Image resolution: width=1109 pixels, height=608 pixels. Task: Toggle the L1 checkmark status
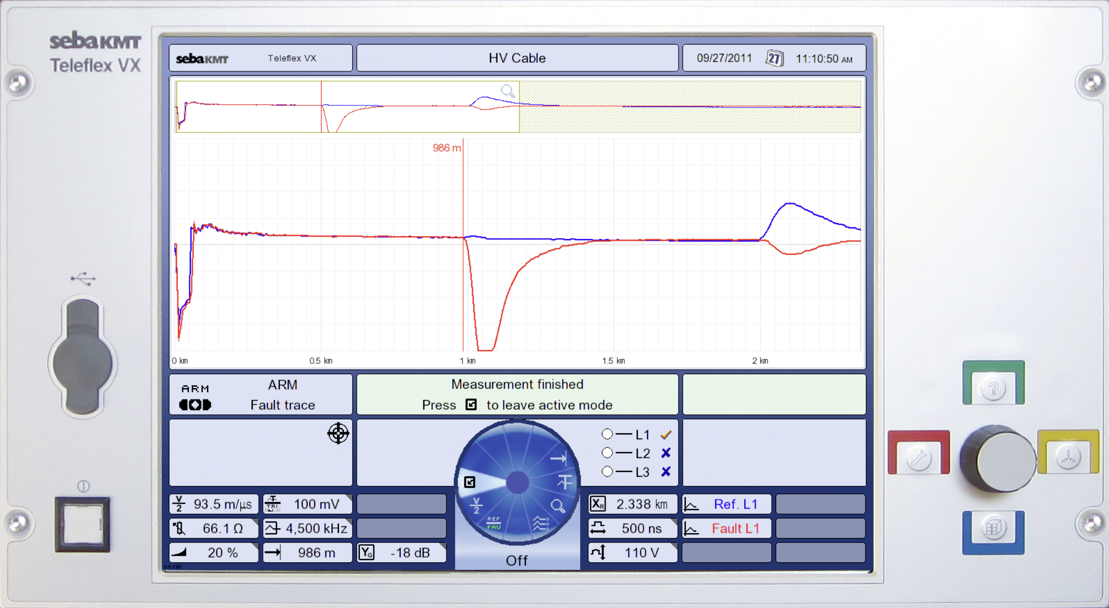click(666, 434)
